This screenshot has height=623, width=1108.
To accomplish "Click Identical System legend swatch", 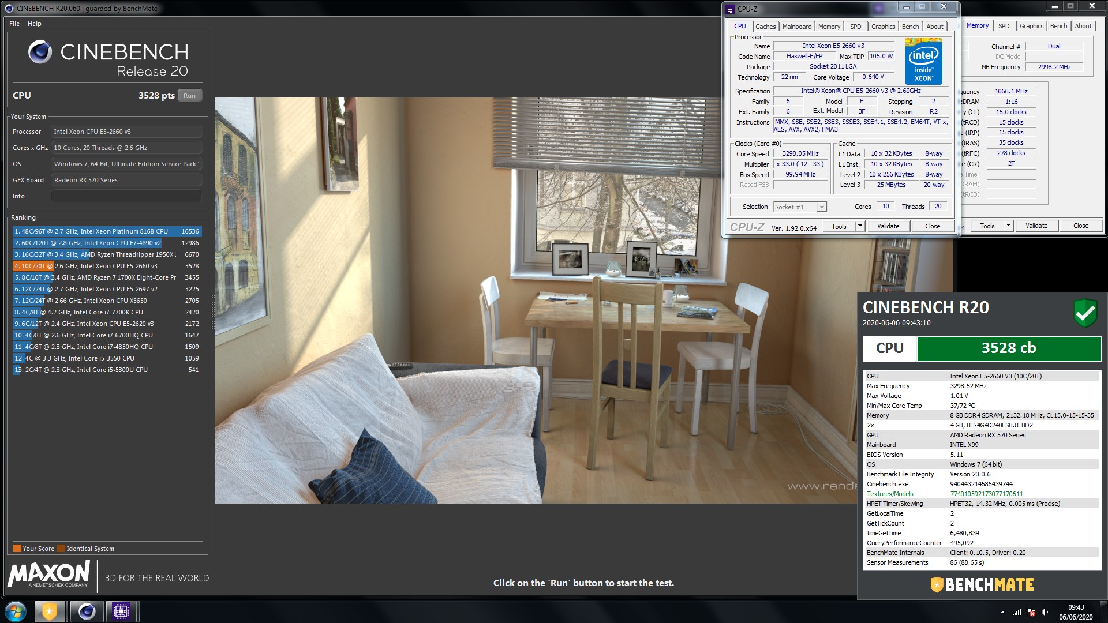I will point(61,549).
